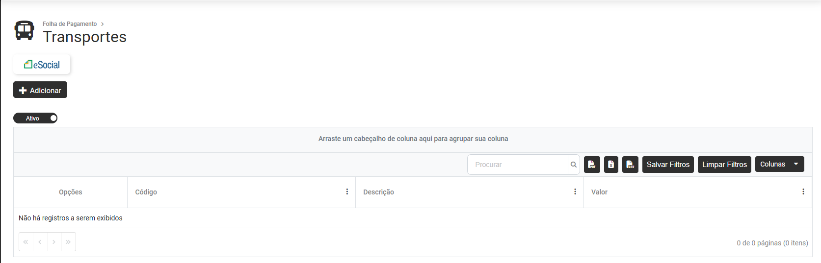Click the magnifier search icon
The height and width of the screenshot is (263, 821).
574,165
